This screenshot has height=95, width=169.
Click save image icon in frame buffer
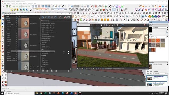107,25
